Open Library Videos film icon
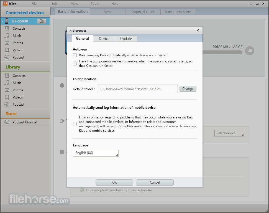Viewport: 269px width, 213px height. [7, 97]
